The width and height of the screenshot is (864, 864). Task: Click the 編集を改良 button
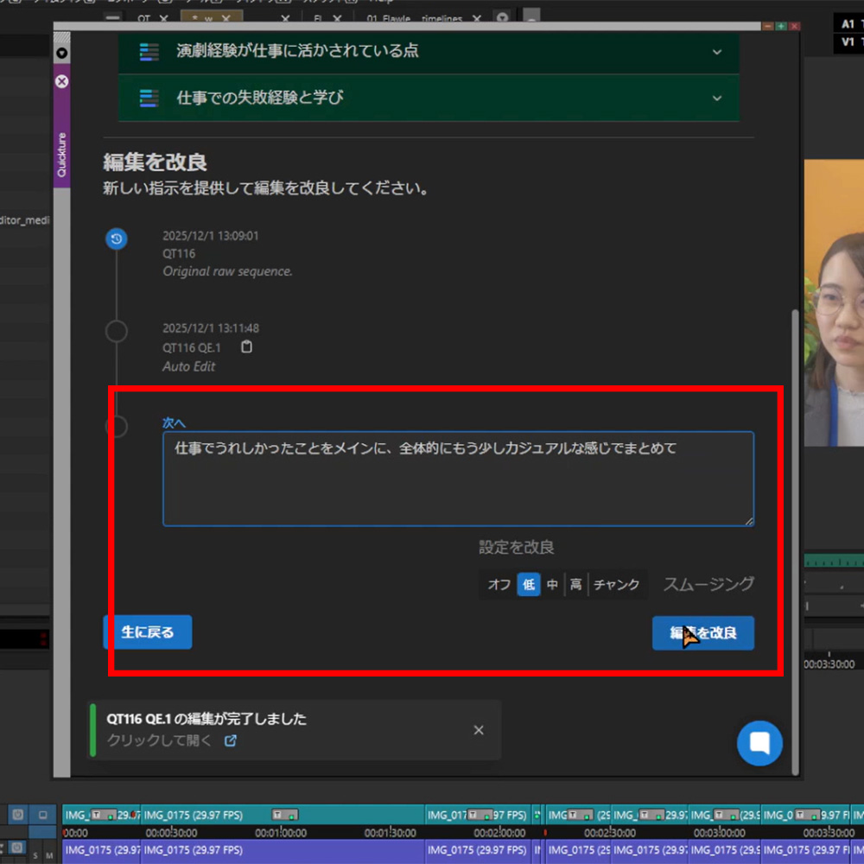point(702,633)
